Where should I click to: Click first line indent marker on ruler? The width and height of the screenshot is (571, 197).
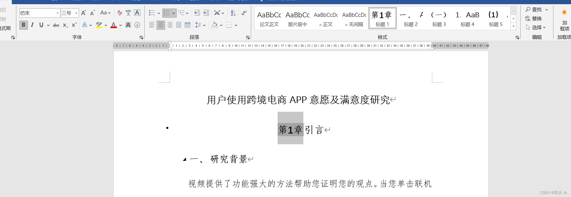170,43
